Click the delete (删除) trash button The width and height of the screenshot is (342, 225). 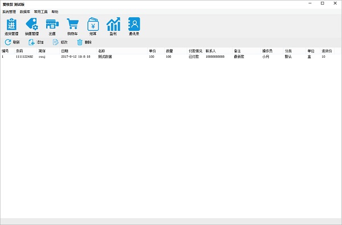(x=84, y=42)
